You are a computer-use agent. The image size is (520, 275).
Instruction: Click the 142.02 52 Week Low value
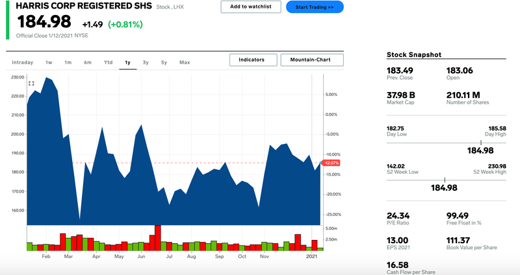(396, 166)
